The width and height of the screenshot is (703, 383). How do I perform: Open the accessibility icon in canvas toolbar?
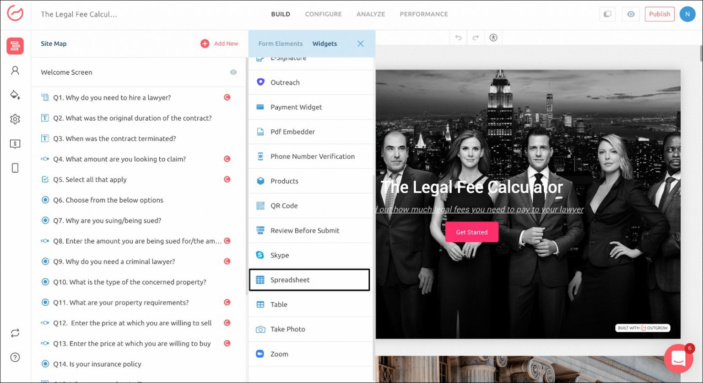493,38
